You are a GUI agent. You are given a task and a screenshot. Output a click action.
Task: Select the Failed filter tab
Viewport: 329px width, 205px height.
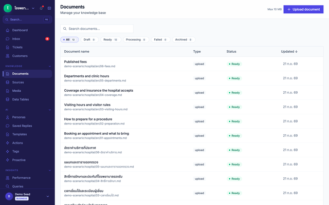pyautogui.click(x=160, y=39)
